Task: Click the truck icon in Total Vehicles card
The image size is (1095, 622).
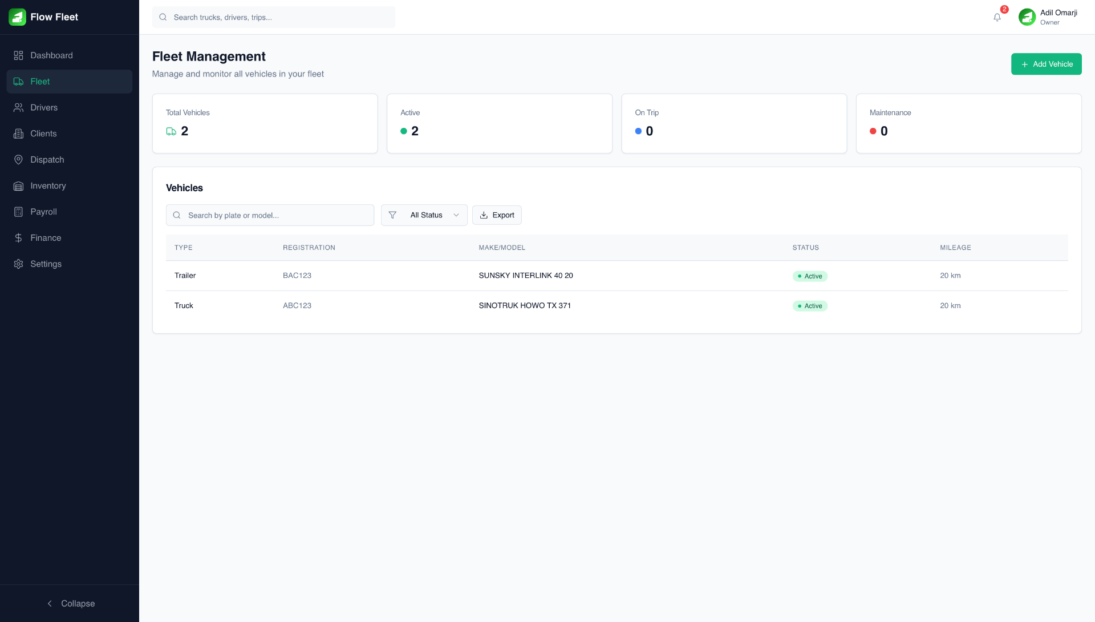Action: [171, 131]
